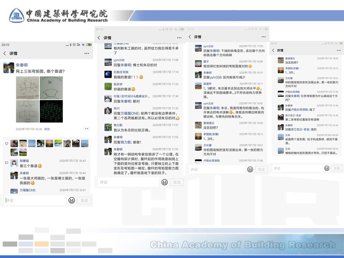Click the comment bubble icon beside 邬惠娟
The height and width of the screenshot is (258, 344).
coord(6,163)
